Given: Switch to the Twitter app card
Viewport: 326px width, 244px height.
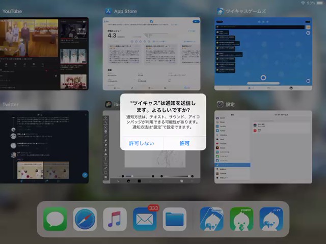Looking at the screenshot, I should [x=44, y=147].
